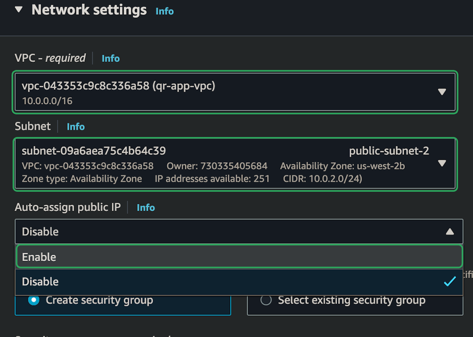
Task: Open the Subnet public-subnet-2 dropdown
Action: (x=235, y=164)
